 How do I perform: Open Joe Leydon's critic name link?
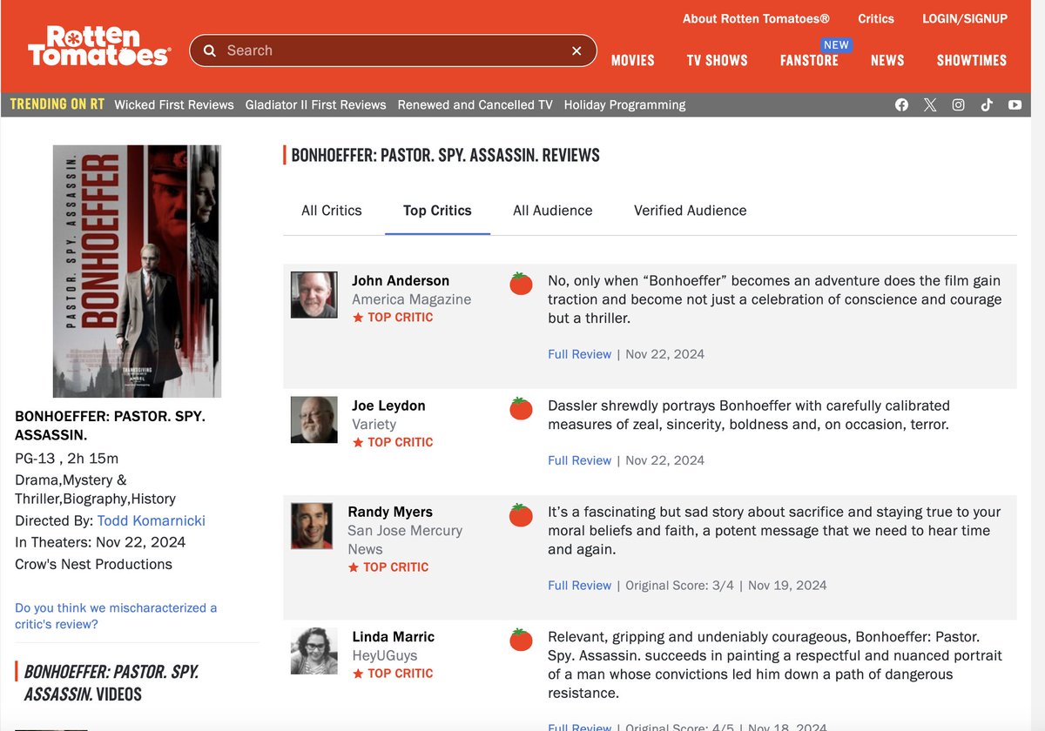coord(388,406)
